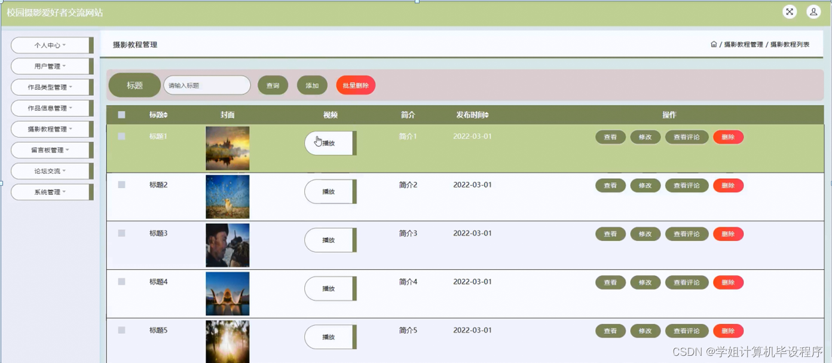Expand the 作品类型管理 sidebar menu
Screen dimensions: 832x363
coord(52,87)
